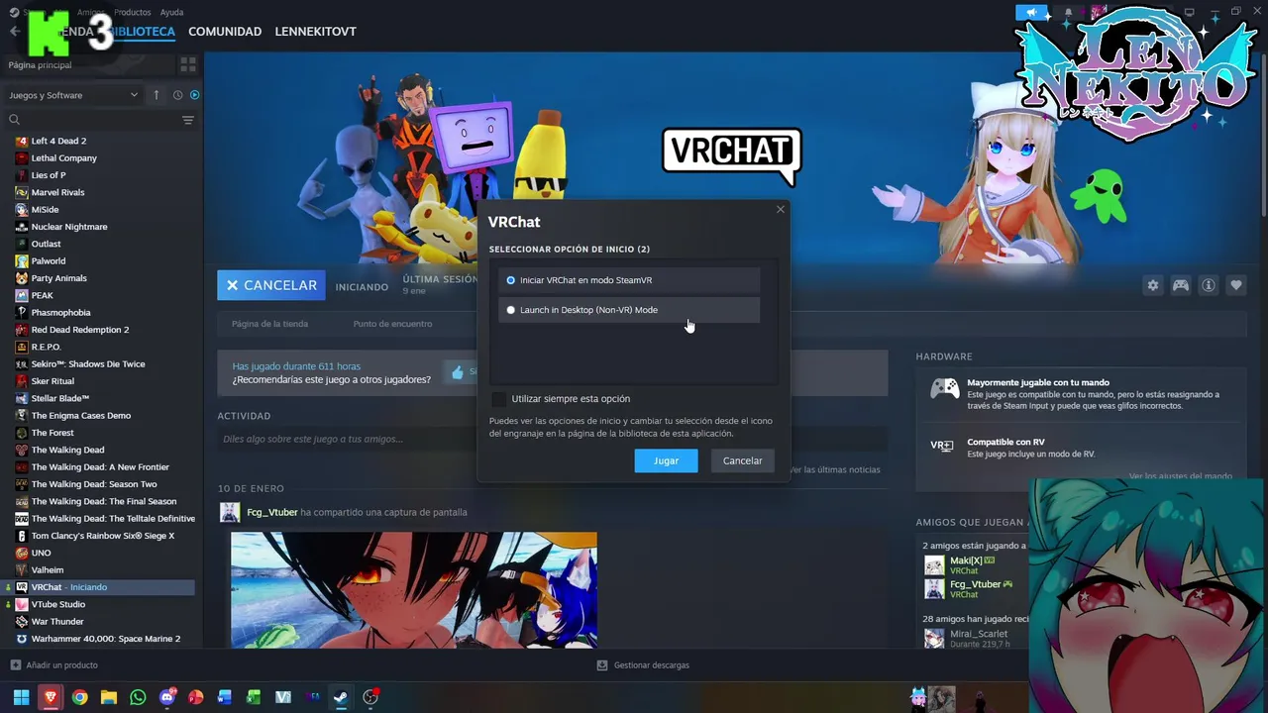Select Launch in Desktop (Non-VR) Mode radio option

(x=629, y=310)
